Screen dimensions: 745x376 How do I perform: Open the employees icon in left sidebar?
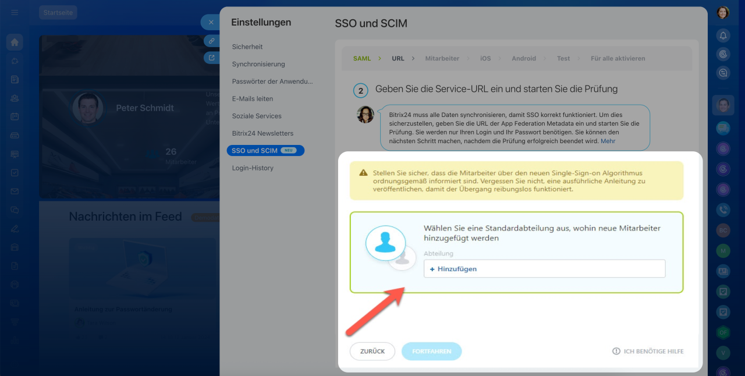(15, 98)
